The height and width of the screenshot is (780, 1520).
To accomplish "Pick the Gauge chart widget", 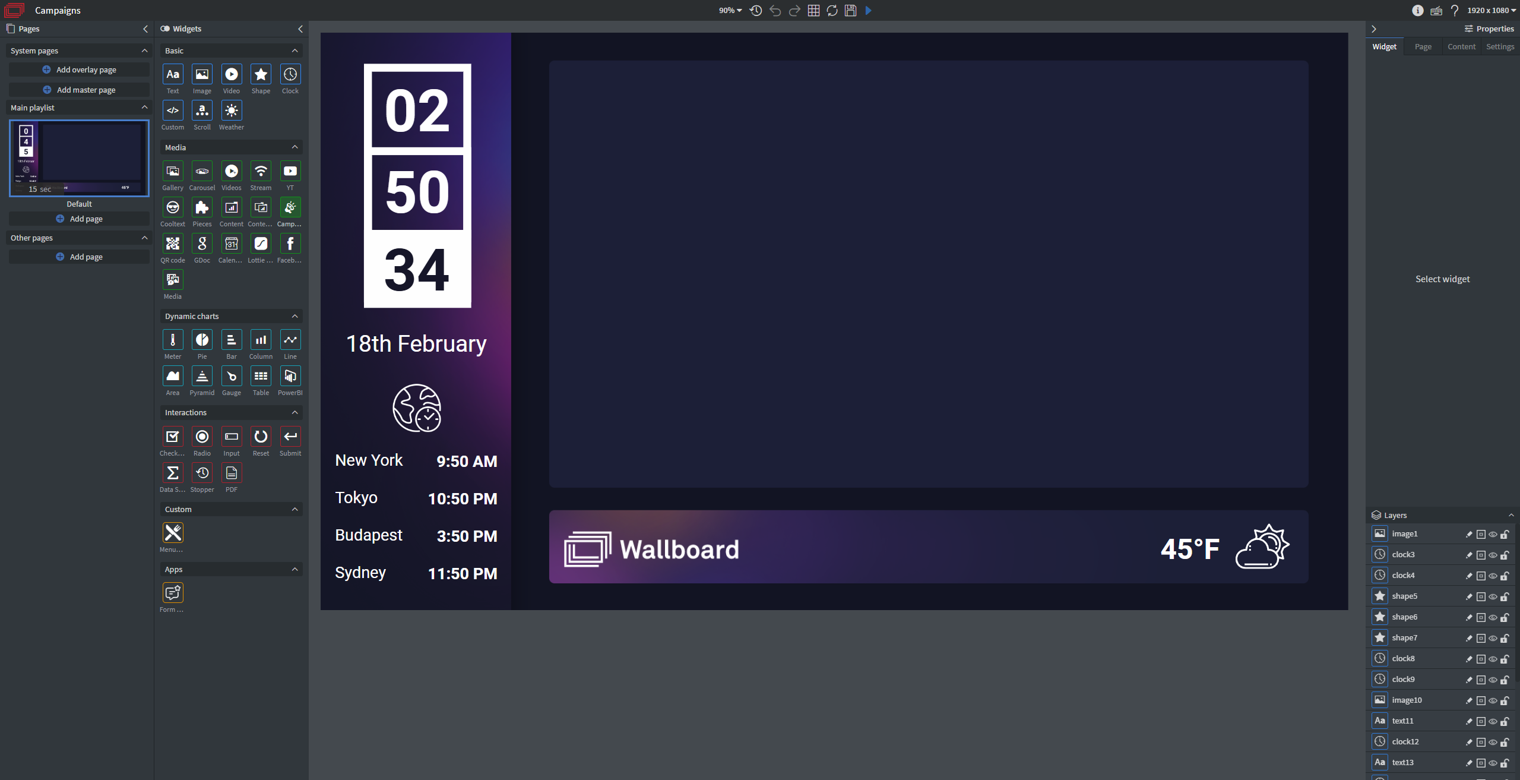I will [231, 377].
